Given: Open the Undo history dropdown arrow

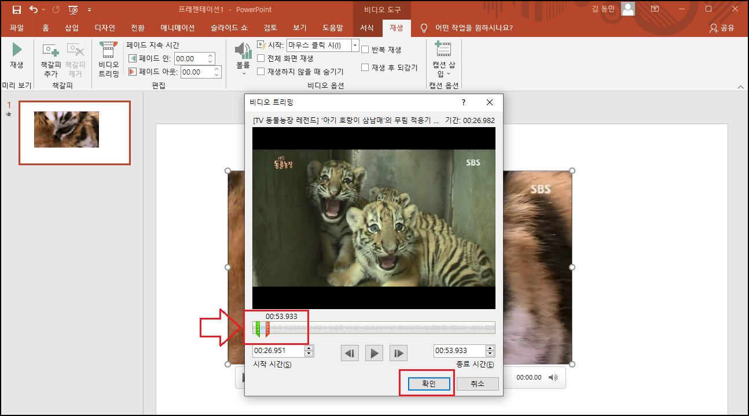Looking at the screenshot, I should 43,10.
